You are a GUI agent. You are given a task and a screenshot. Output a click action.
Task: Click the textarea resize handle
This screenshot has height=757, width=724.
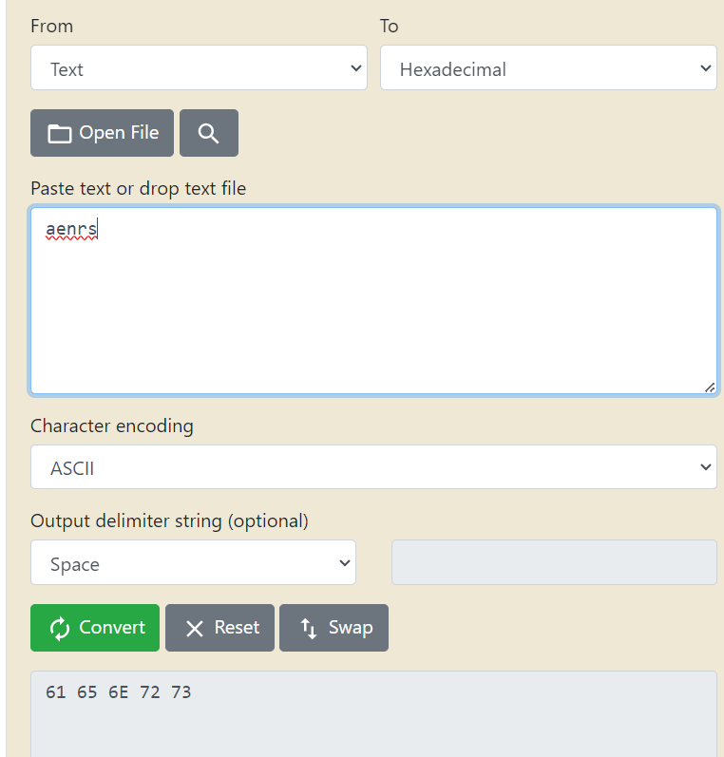[x=710, y=388]
